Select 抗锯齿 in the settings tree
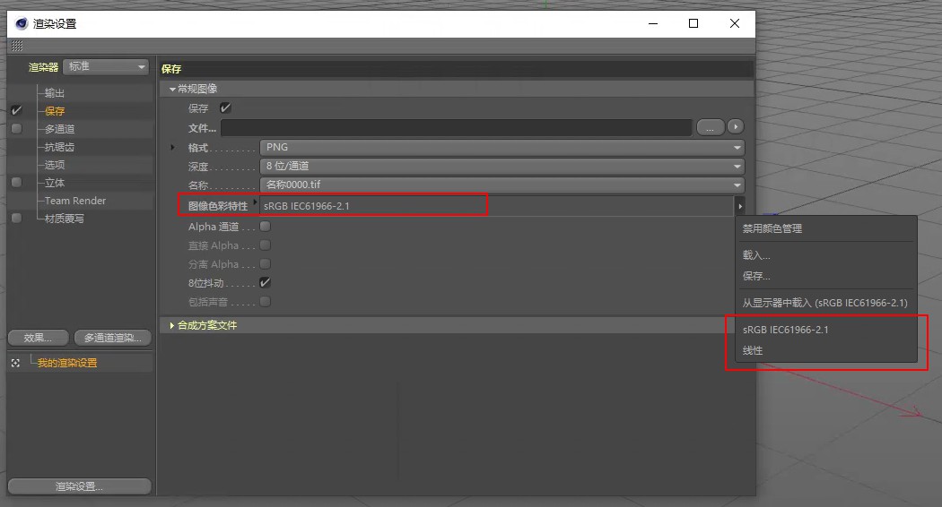This screenshot has width=942, height=507. point(59,147)
